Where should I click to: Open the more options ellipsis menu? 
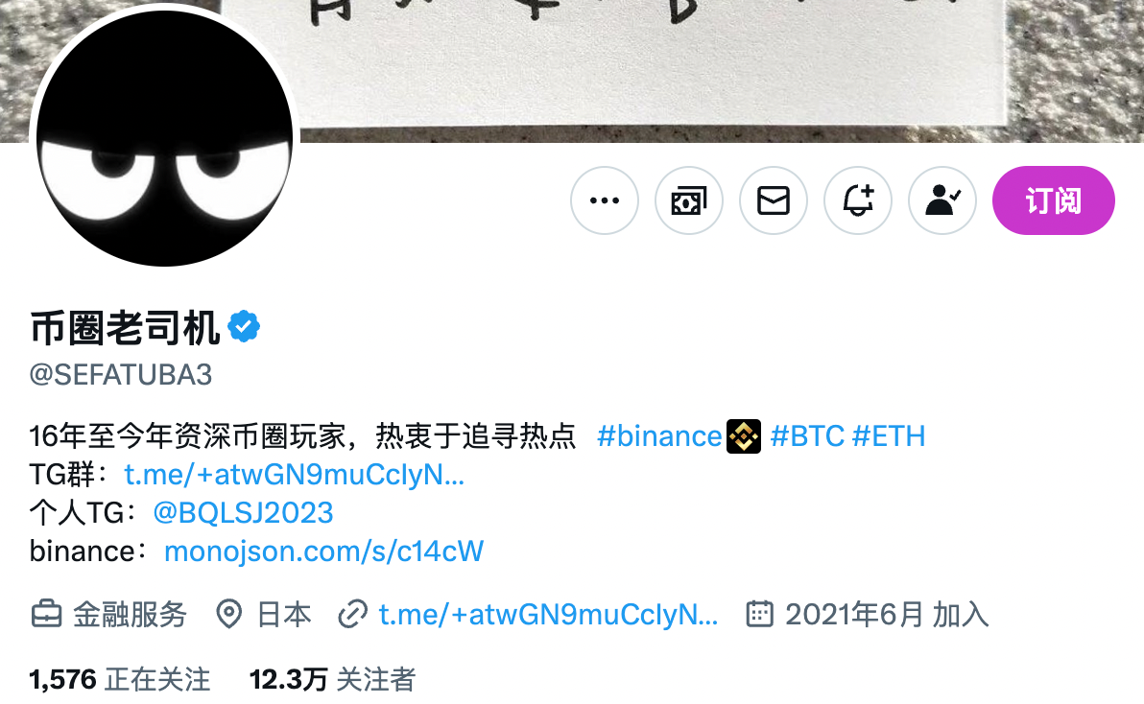604,200
